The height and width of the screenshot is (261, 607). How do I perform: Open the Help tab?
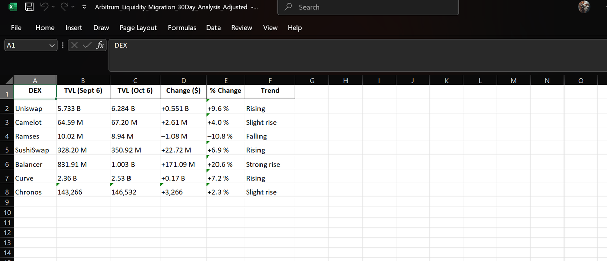pos(295,28)
